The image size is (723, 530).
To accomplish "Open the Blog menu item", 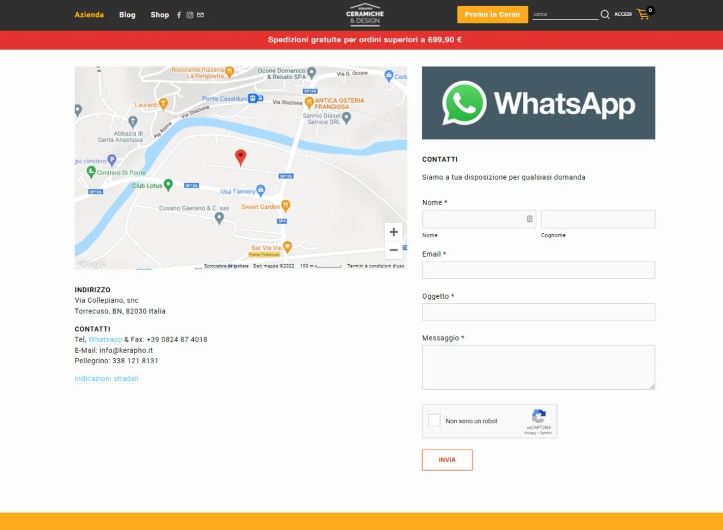I will (x=128, y=15).
